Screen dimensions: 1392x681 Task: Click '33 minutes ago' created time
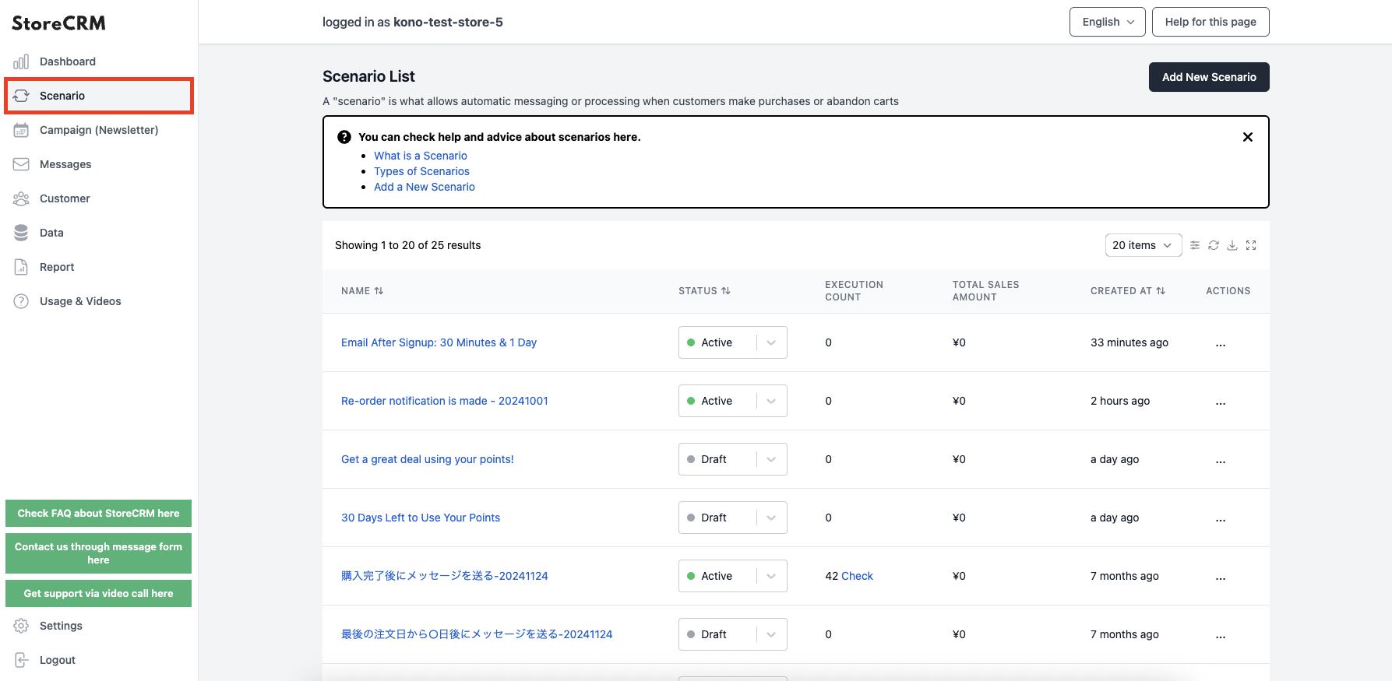click(1129, 342)
